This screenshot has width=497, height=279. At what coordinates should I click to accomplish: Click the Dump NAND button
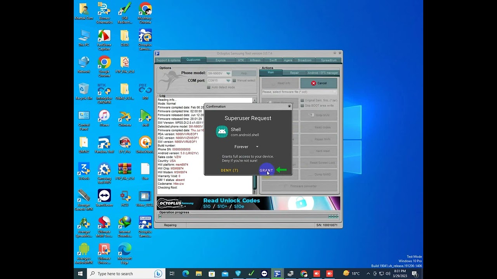point(319,174)
